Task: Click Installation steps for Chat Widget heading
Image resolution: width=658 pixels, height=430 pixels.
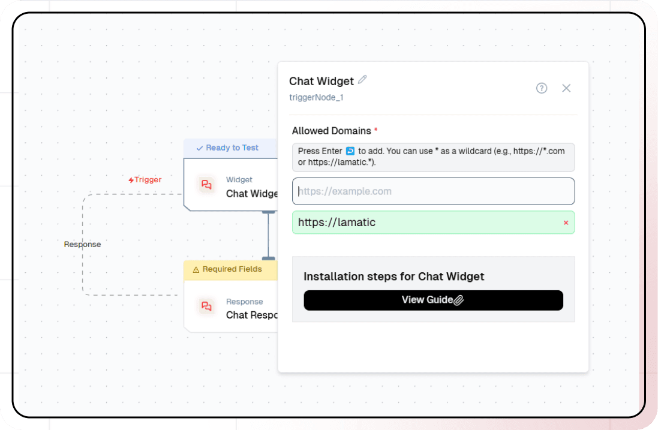Action: tap(393, 276)
